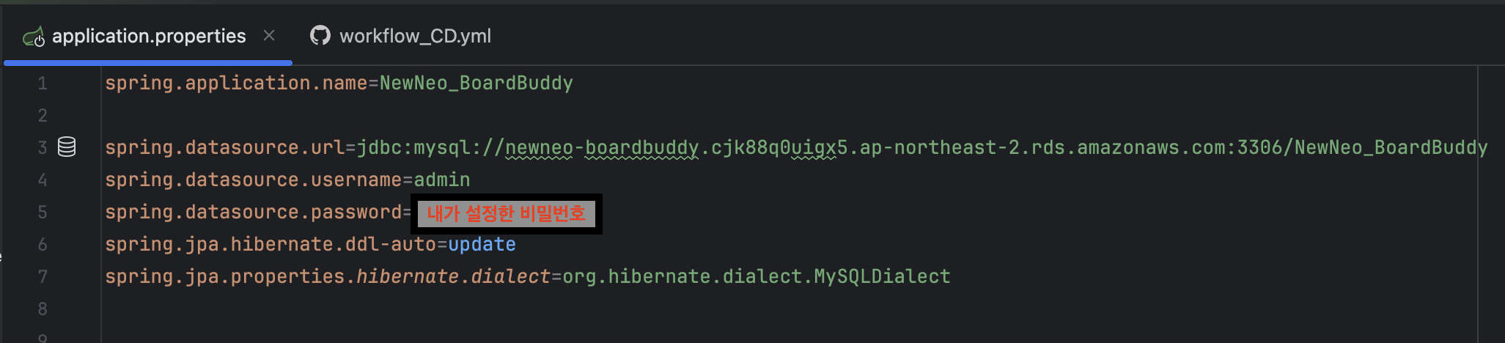This screenshot has width=1505, height=343.
Task: Click the jdbc:mysql datasource URL value
Action: pyautogui.click(x=922, y=147)
